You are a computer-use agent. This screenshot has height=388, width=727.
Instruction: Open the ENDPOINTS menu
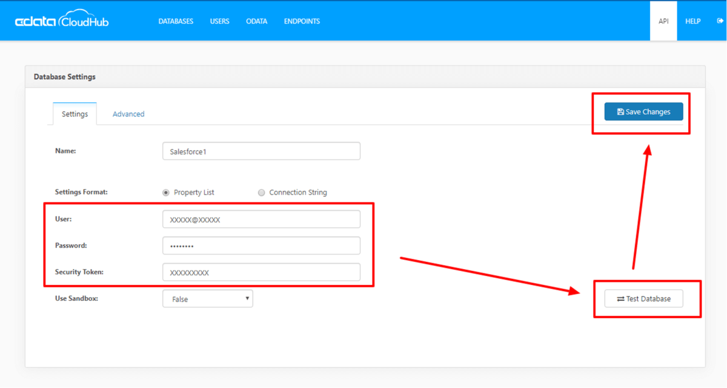click(302, 21)
